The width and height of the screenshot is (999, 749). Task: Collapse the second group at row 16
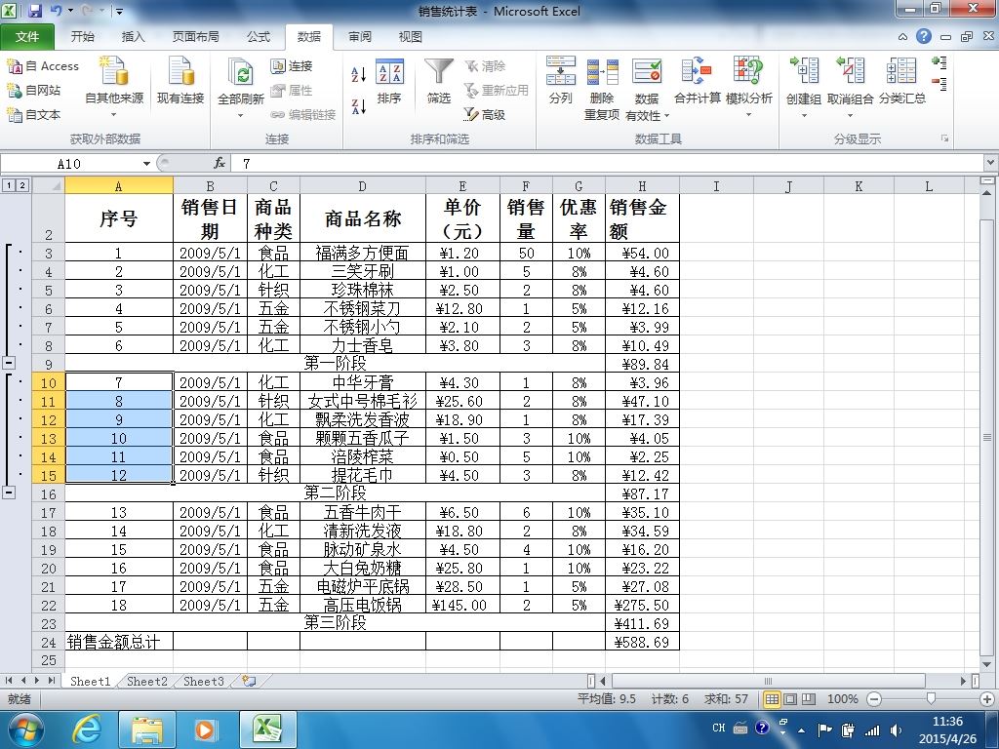click(x=9, y=493)
